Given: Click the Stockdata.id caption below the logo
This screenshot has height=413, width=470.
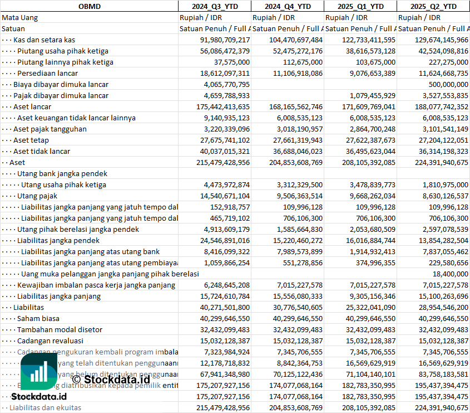Looking at the screenshot, I should 39,396.
